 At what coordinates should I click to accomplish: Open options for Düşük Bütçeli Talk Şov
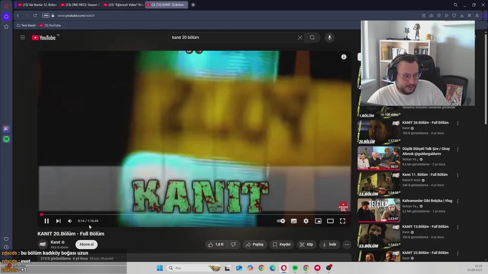click(x=458, y=149)
